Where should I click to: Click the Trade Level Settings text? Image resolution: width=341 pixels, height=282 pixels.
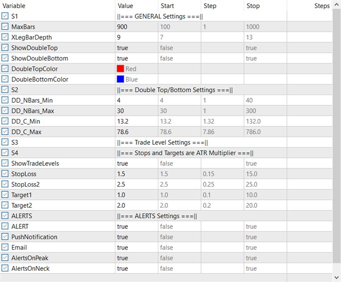coord(162,142)
